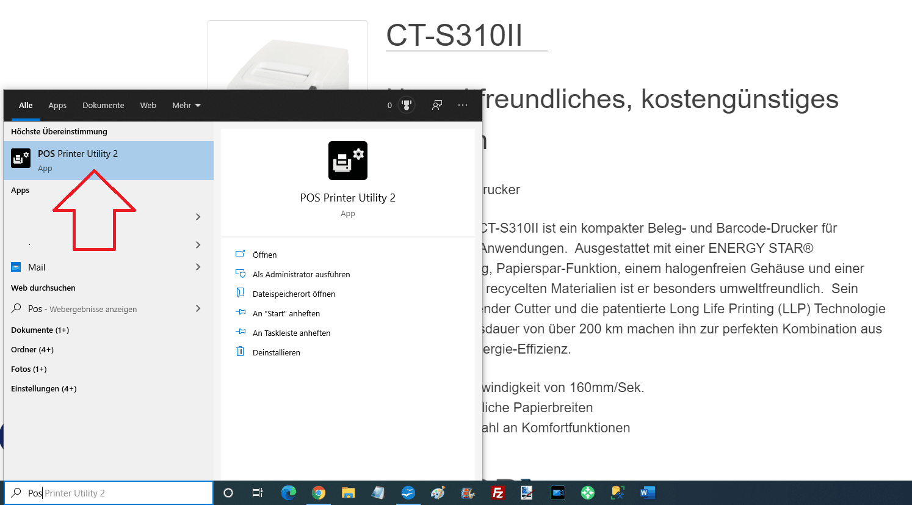Viewport: 912px width, 505px height.
Task: Click the taskbar search input field
Action: coord(109,493)
